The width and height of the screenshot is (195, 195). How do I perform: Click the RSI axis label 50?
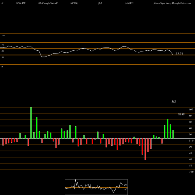point(3,51)
